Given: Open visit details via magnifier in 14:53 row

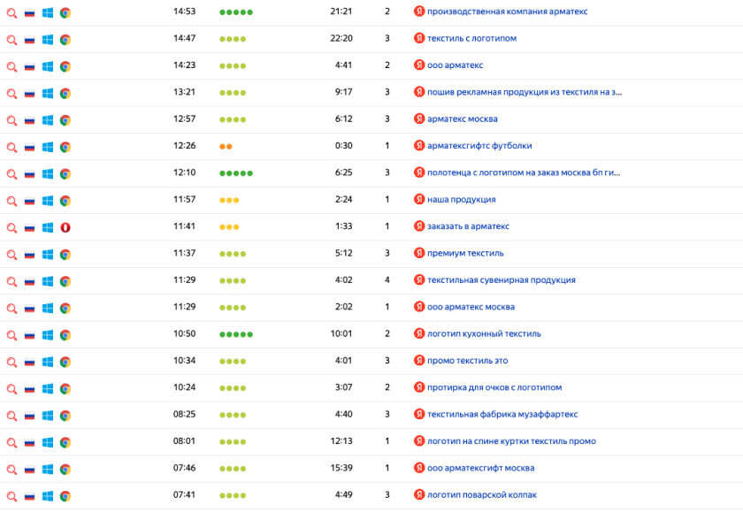Looking at the screenshot, I should (x=12, y=12).
